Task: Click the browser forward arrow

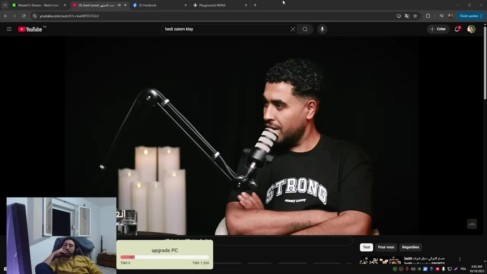Action: [14, 16]
